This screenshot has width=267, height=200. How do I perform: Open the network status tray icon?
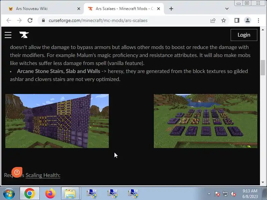click(225, 194)
